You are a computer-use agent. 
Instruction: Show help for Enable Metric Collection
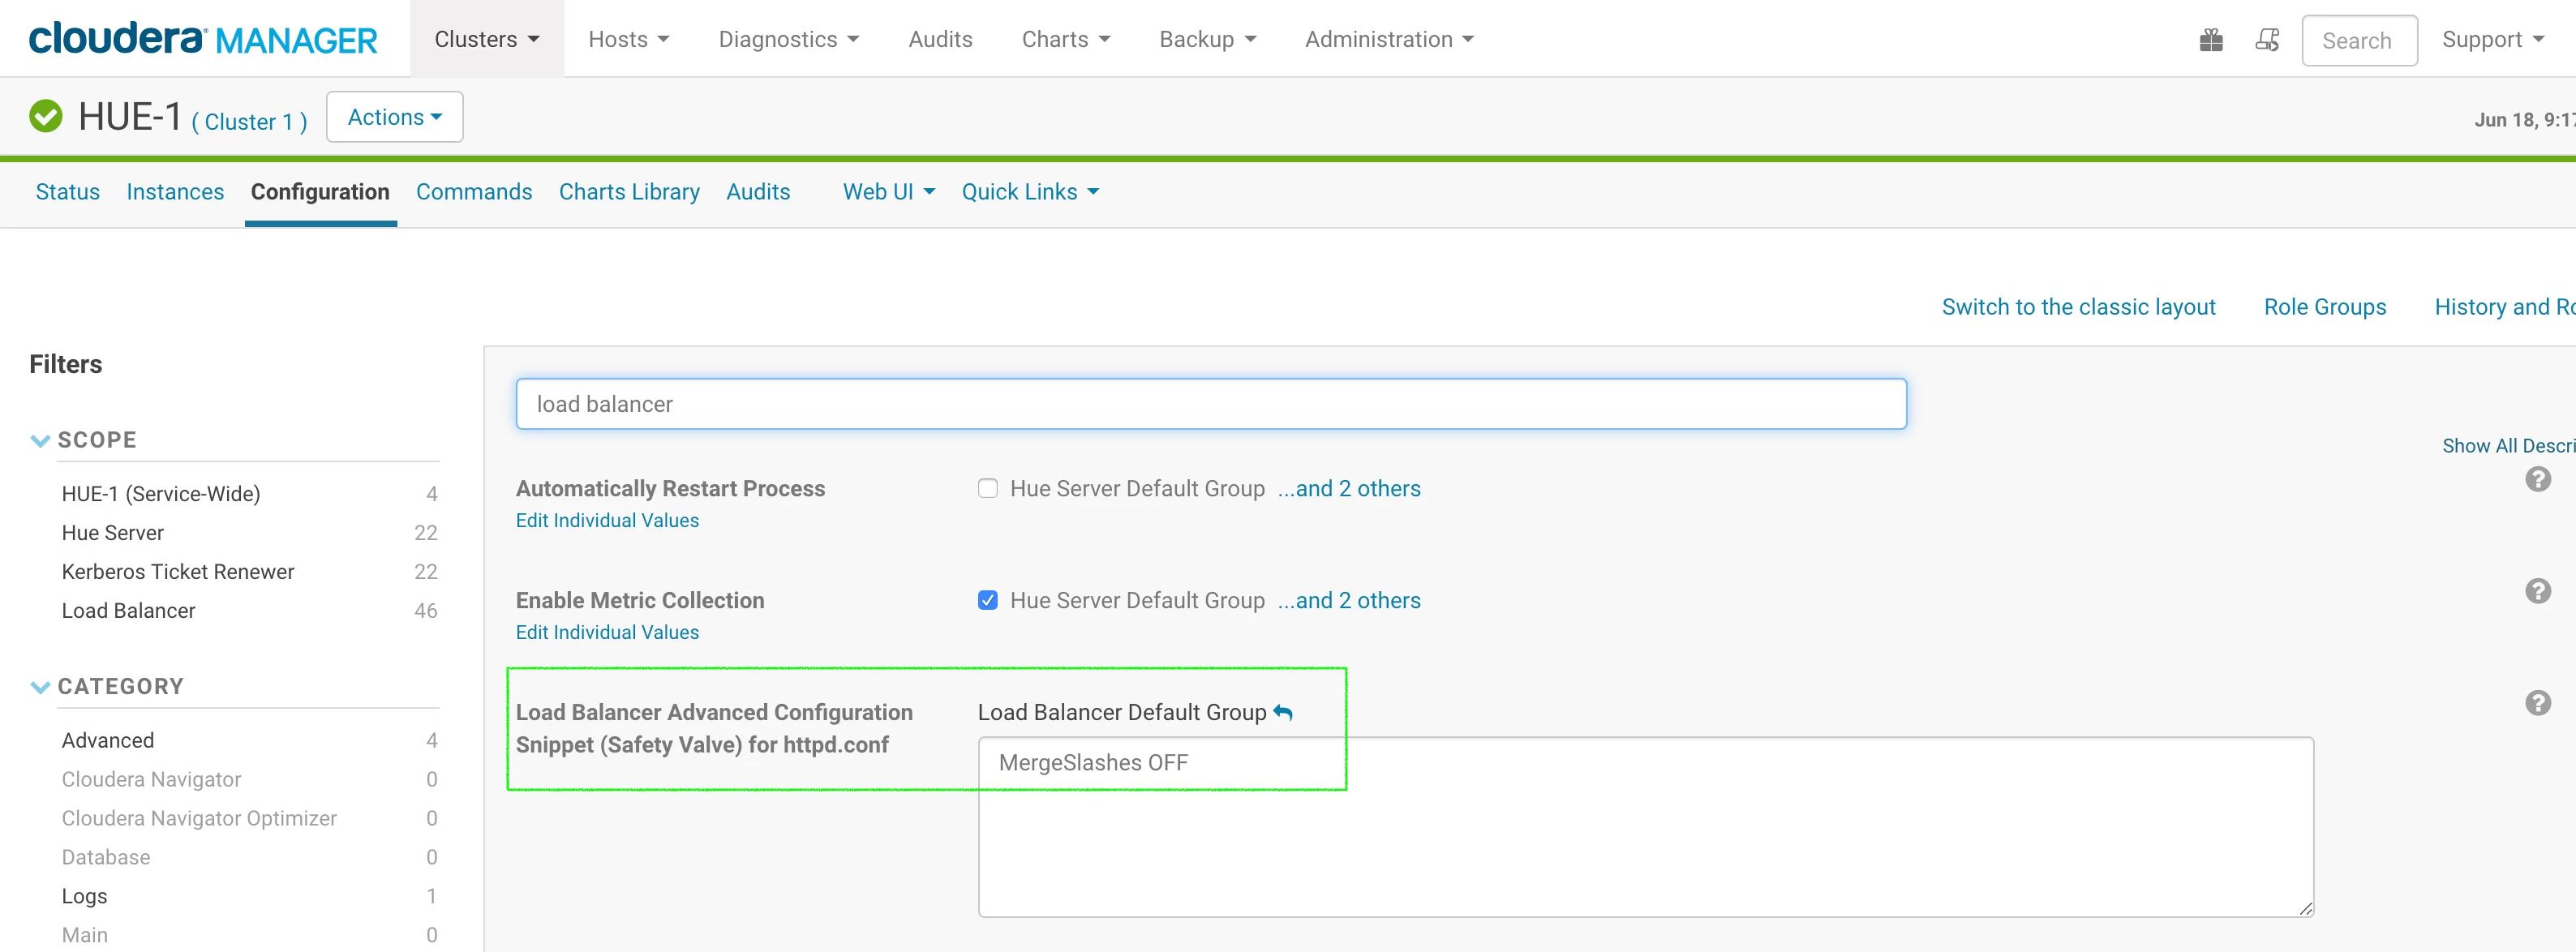click(2537, 591)
